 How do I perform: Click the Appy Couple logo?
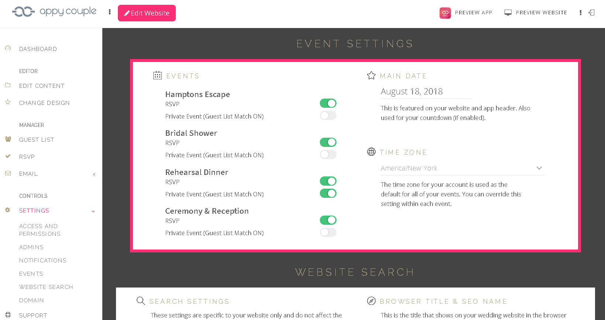coord(54,12)
